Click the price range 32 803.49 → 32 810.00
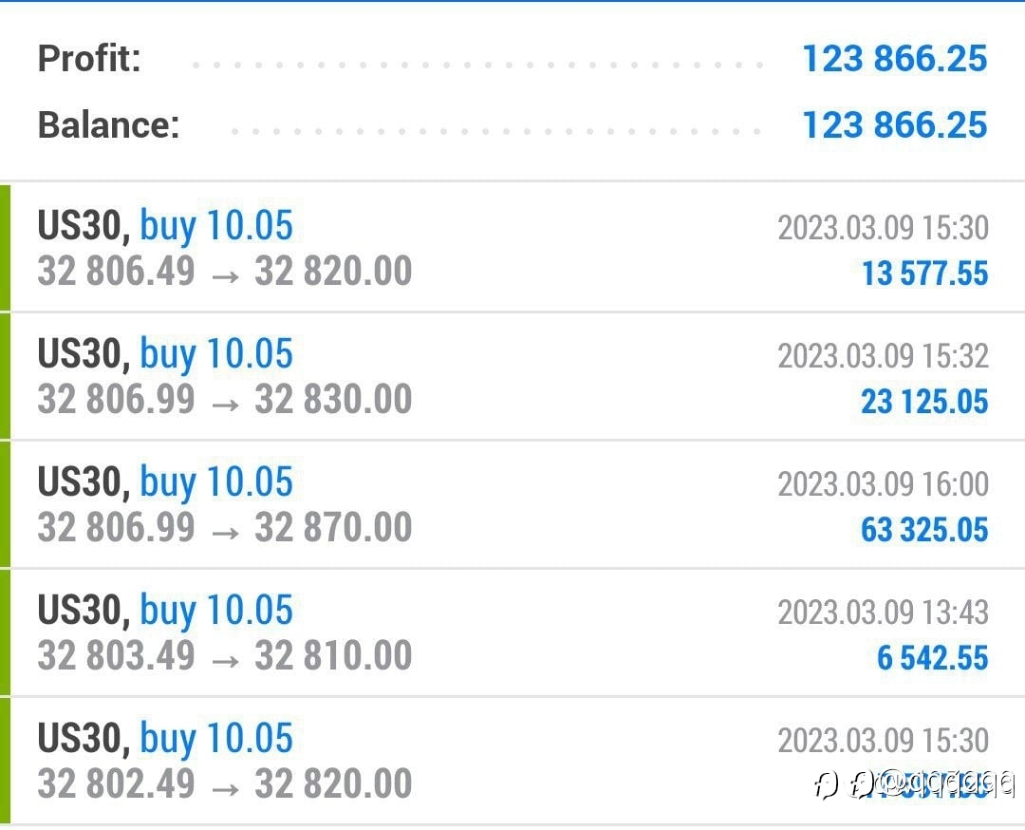The width and height of the screenshot is (1025, 830). [x=224, y=655]
